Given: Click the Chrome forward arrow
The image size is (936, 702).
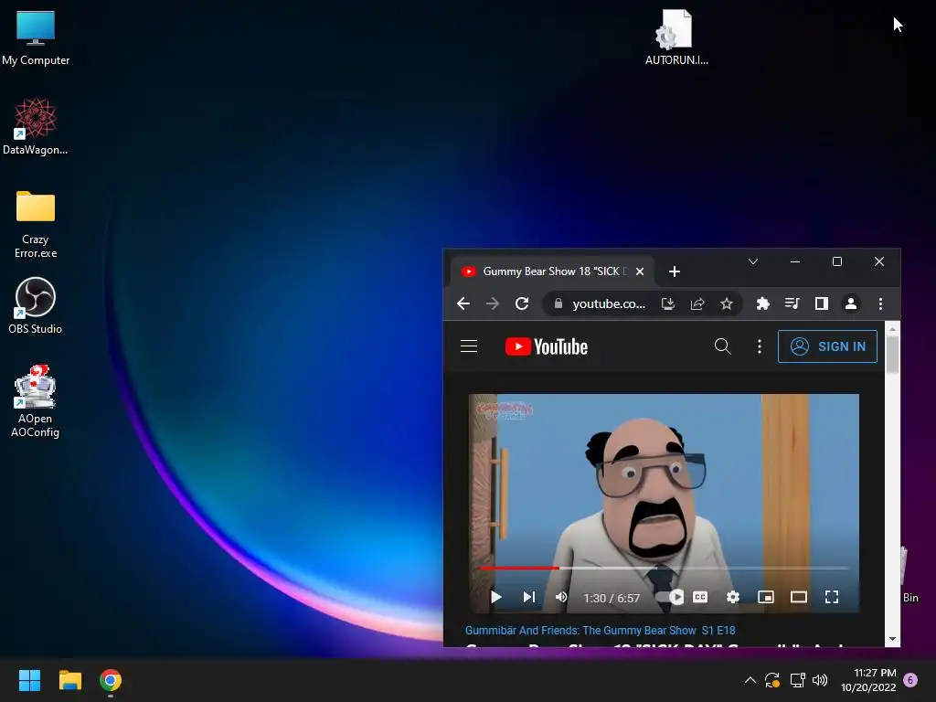Looking at the screenshot, I should pyautogui.click(x=493, y=303).
